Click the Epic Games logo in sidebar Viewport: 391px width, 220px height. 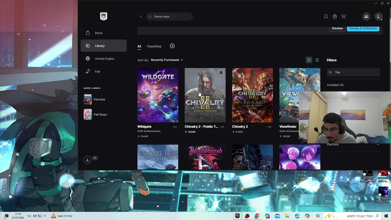click(x=104, y=16)
